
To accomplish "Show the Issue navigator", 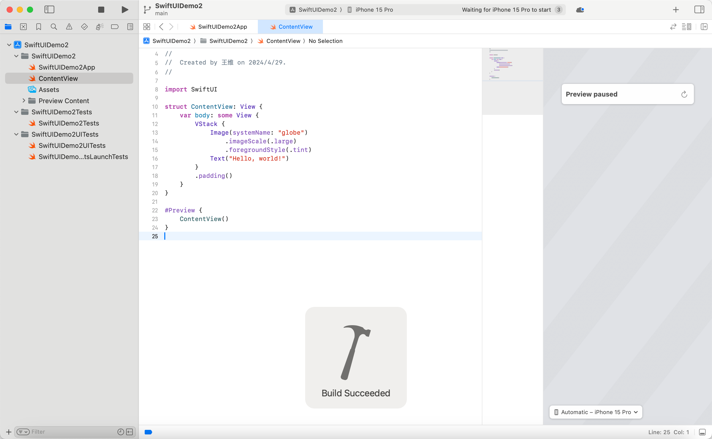I will (x=69, y=27).
